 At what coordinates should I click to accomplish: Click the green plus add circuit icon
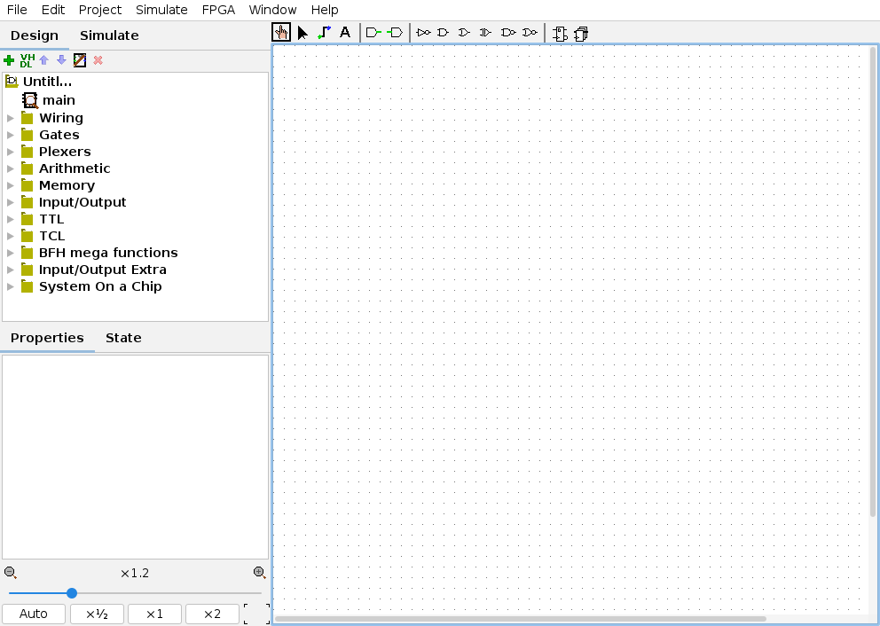tap(9, 60)
